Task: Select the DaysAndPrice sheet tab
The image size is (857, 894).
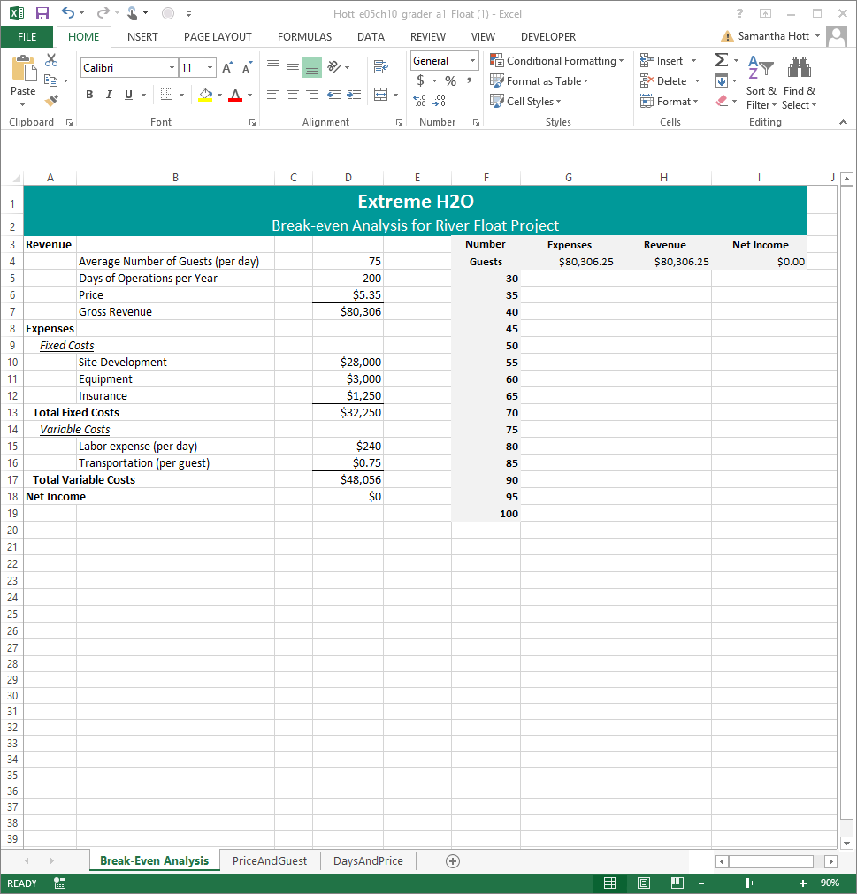Action: coord(367,860)
